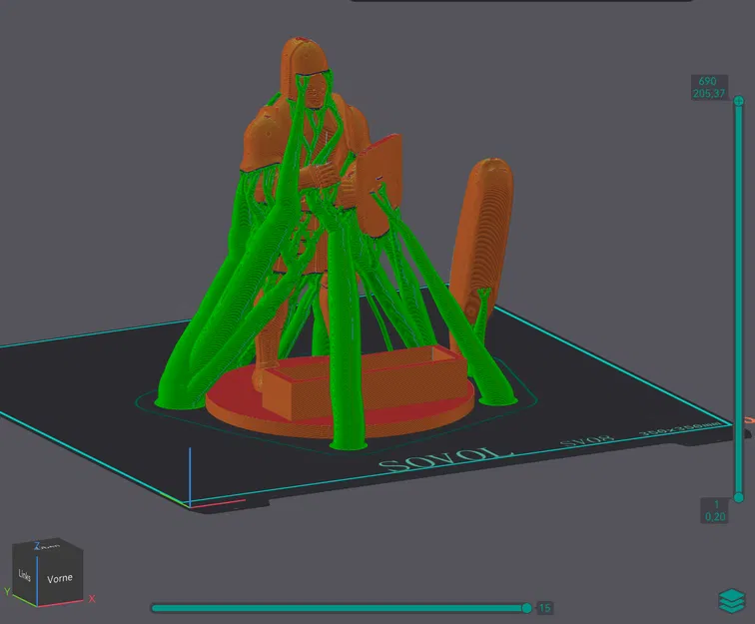Click the vertical layer slider track
The width and height of the screenshot is (755, 624).
(x=739, y=299)
